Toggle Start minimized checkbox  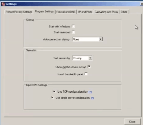[73, 32]
